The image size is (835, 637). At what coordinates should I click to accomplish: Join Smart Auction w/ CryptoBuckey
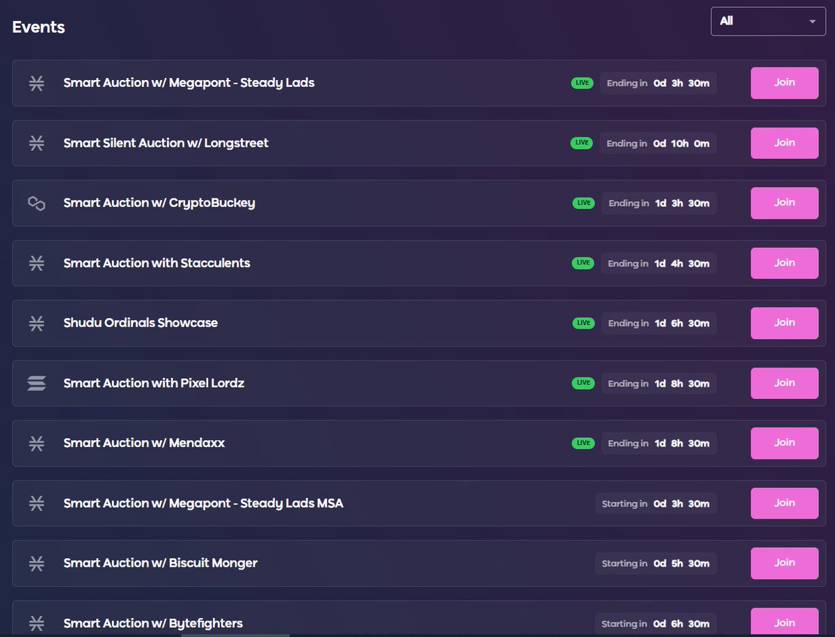pos(784,203)
